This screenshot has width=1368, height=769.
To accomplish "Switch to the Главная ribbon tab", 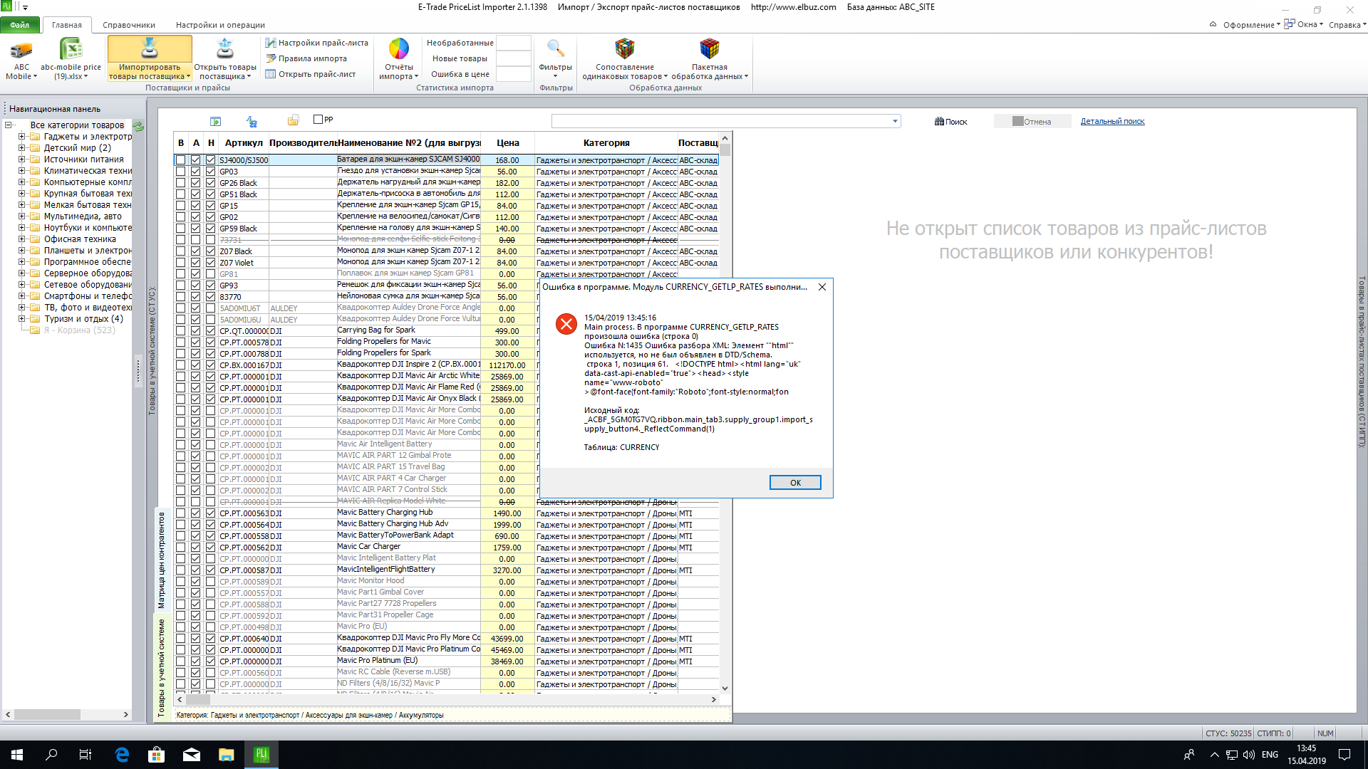I will click(67, 25).
